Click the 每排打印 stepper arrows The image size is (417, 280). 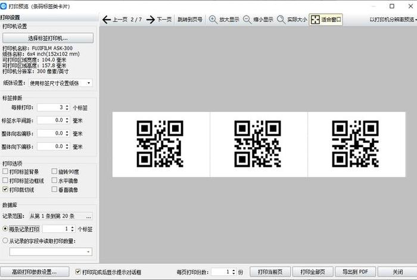pos(67,107)
